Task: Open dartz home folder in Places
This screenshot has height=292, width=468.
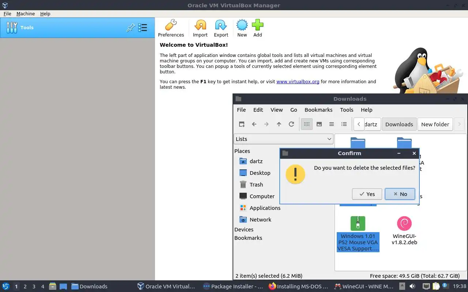Action: click(256, 161)
